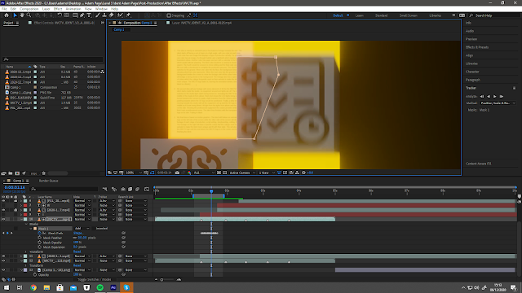The height and width of the screenshot is (293, 522).
Task: Open the Full resolution dropdown in viewer
Action: pyautogui.click(x=204, y=173)
